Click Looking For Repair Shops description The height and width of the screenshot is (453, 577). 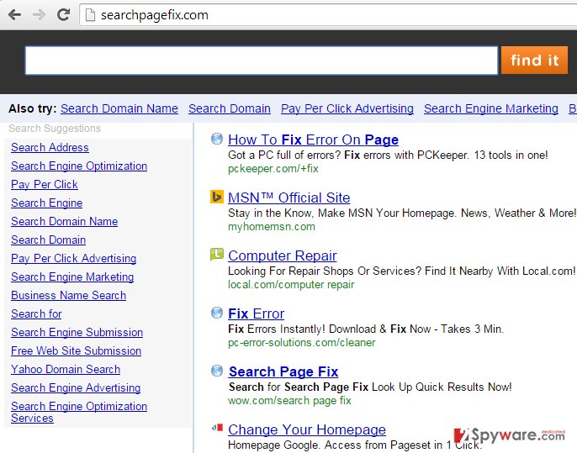(x=401, y=271)
